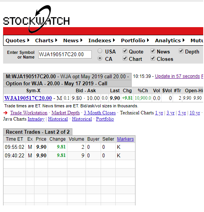This screenshot has height=212, width=204.
Task: Expand arrow next to Portfolio
Action: click(x=148, y=40)
